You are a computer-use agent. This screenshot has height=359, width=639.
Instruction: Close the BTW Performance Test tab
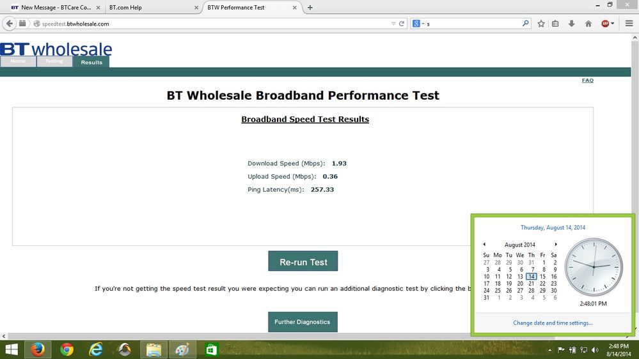pos(294,8)
